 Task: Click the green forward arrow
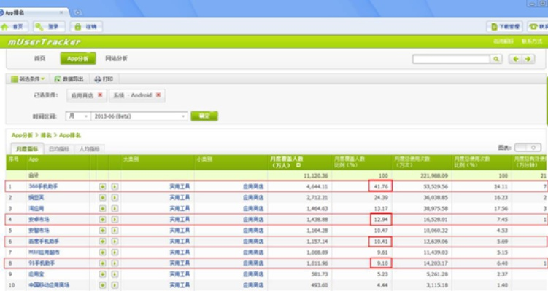coord(528,59)
